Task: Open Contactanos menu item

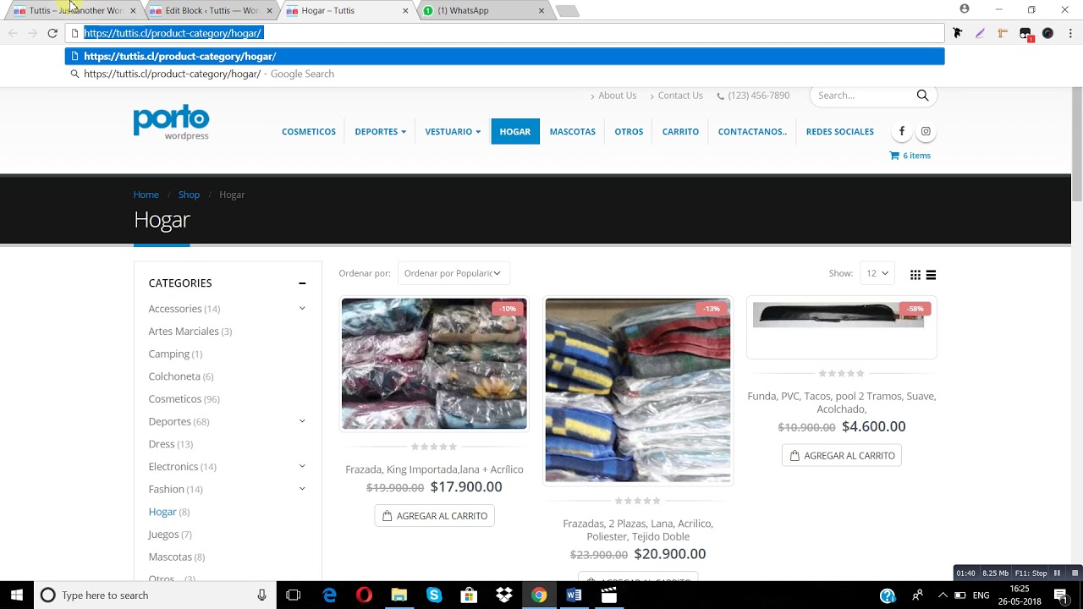Action: pyautogui.click(x=752, y=132)
